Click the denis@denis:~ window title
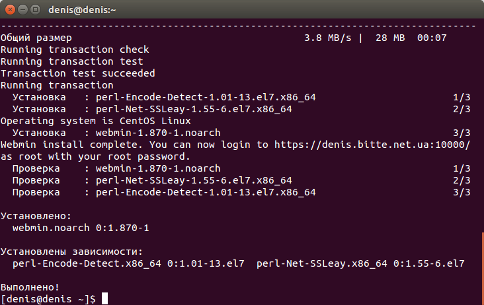 82,10
